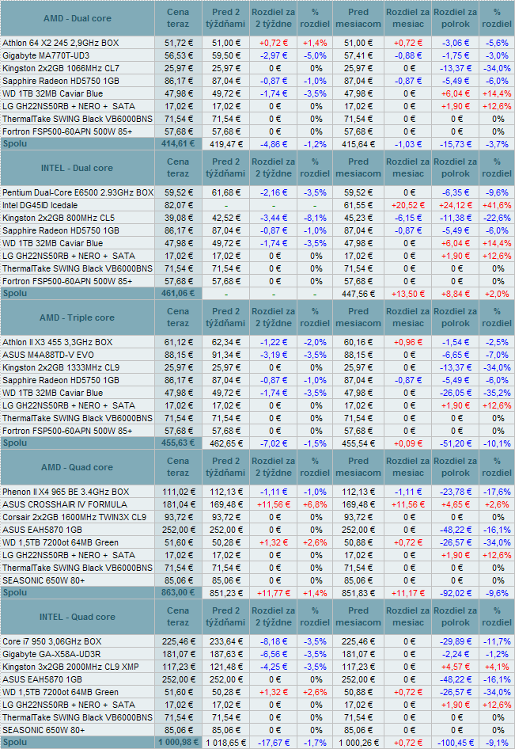Click the value '1 018,65 €'
Image resolution: width=515 pixels, height=749 pixels.
[225, 743]
